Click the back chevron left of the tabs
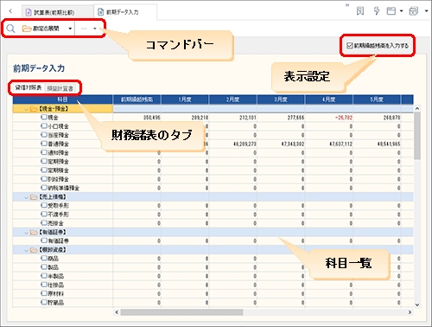 (x=10, y=11)
